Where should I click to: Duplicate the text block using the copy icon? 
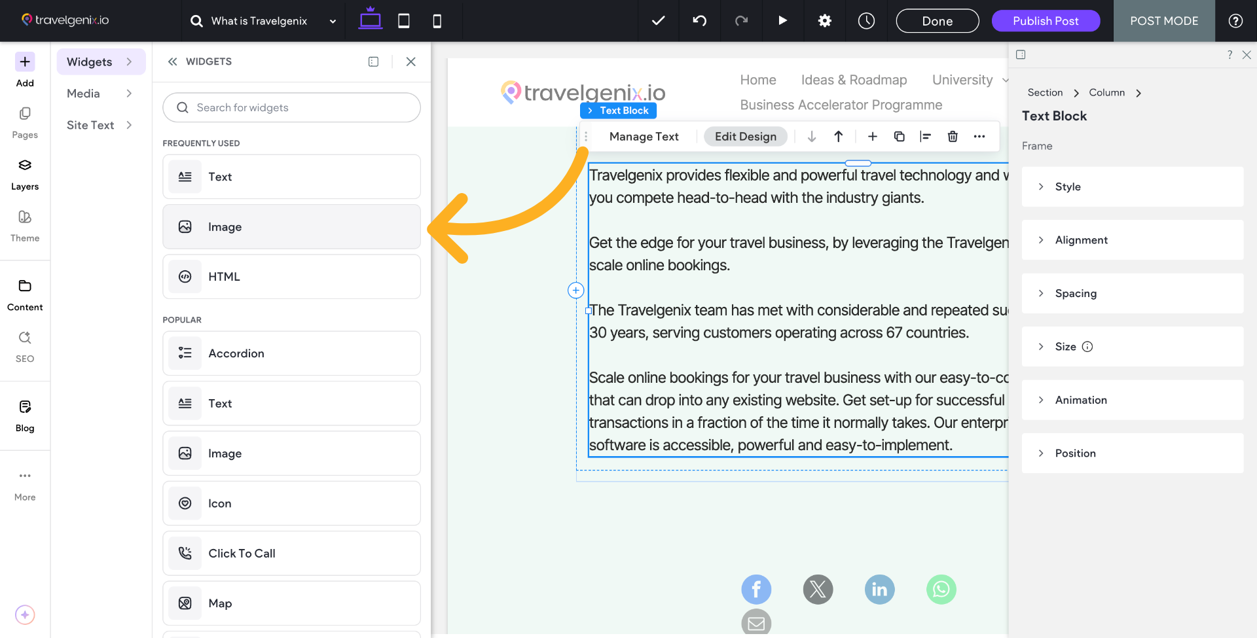pyautogui.click(x=899, y=136)
